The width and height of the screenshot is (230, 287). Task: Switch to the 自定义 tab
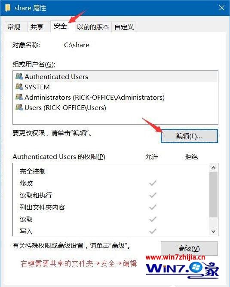124,27
